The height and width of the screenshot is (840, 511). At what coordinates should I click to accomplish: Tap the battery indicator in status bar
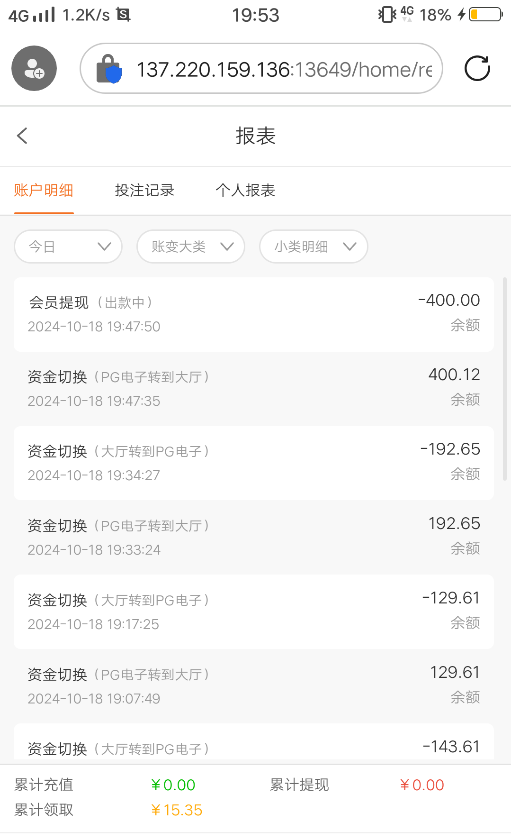point(485,15)
